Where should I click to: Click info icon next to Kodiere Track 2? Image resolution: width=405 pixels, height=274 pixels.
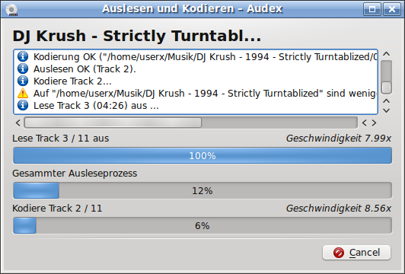point(23,81)
